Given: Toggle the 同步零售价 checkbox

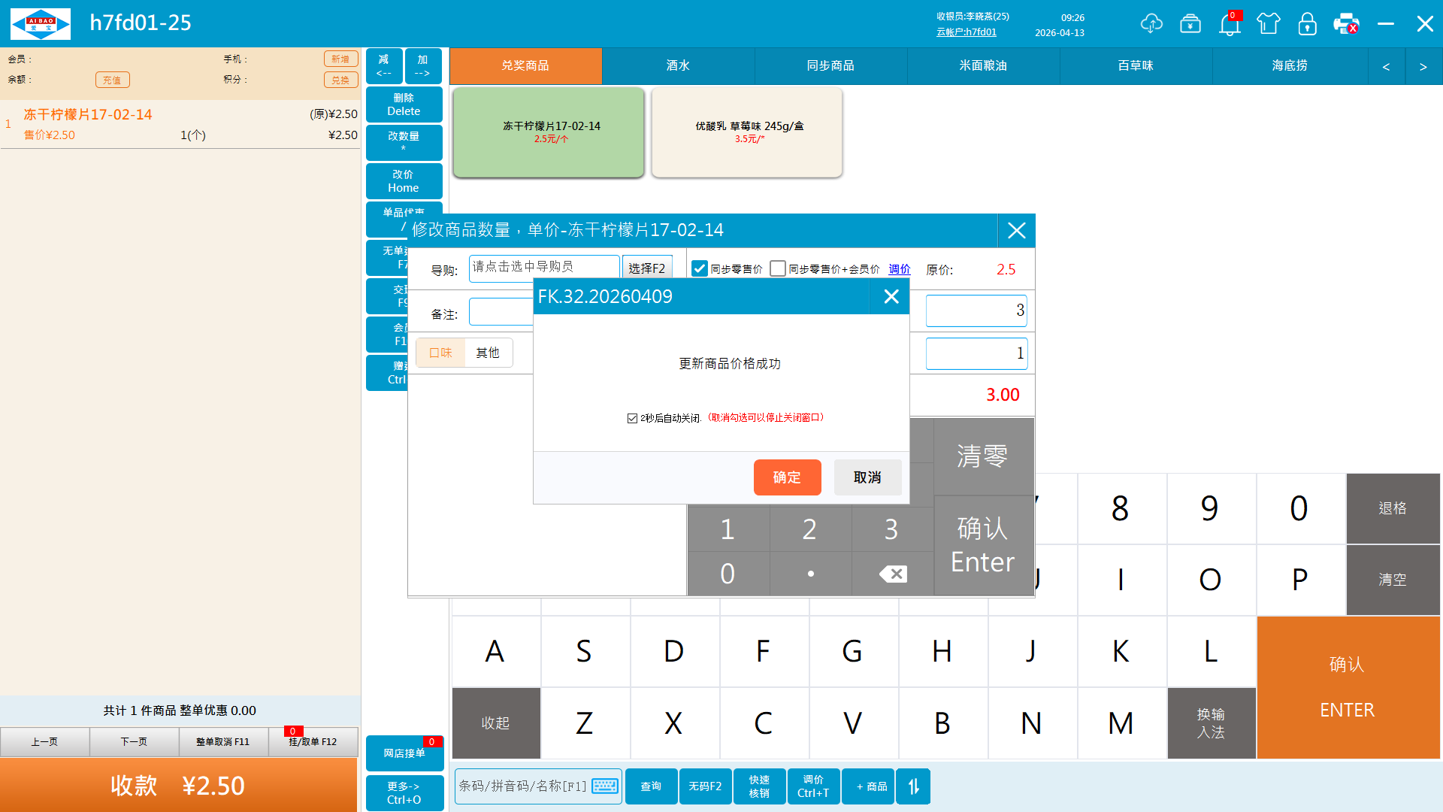Looking at the screenshot, I should [700, 269].
